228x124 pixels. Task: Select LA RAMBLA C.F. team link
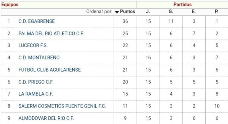[36, 94]
